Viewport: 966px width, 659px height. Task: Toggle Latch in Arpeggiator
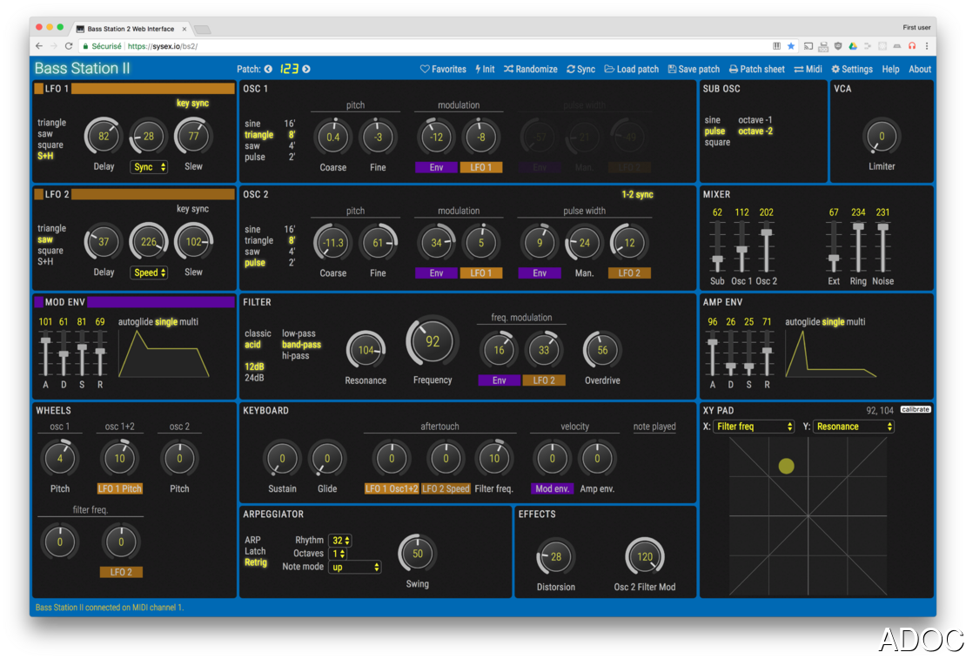click(x=254, y=551)
